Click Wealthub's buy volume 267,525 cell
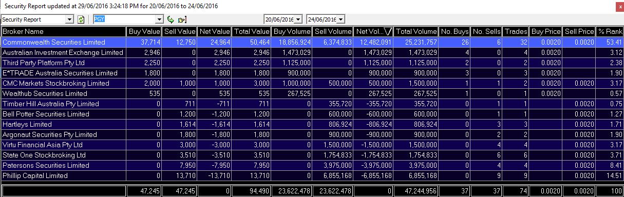The width and height of the screenshot is (624, 197). click(292, 93)
